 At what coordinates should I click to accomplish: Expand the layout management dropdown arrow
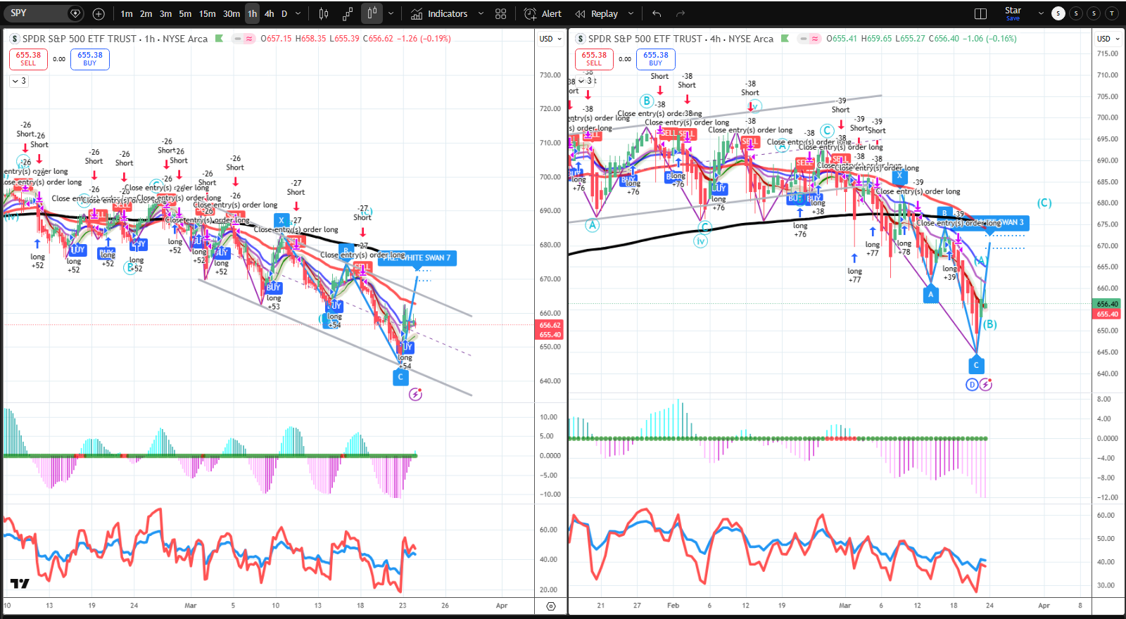click(1041, 13)
